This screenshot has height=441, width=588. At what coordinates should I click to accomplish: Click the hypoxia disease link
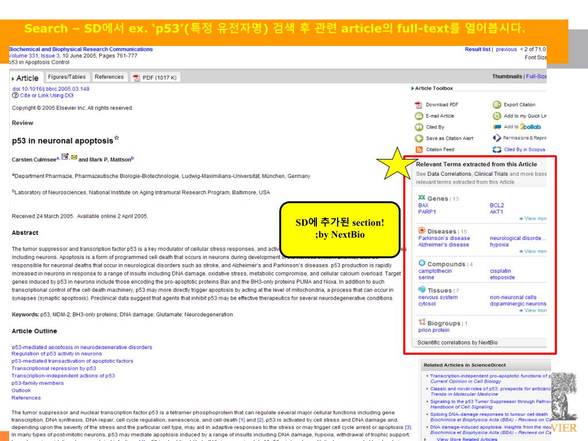pos(499,245)
